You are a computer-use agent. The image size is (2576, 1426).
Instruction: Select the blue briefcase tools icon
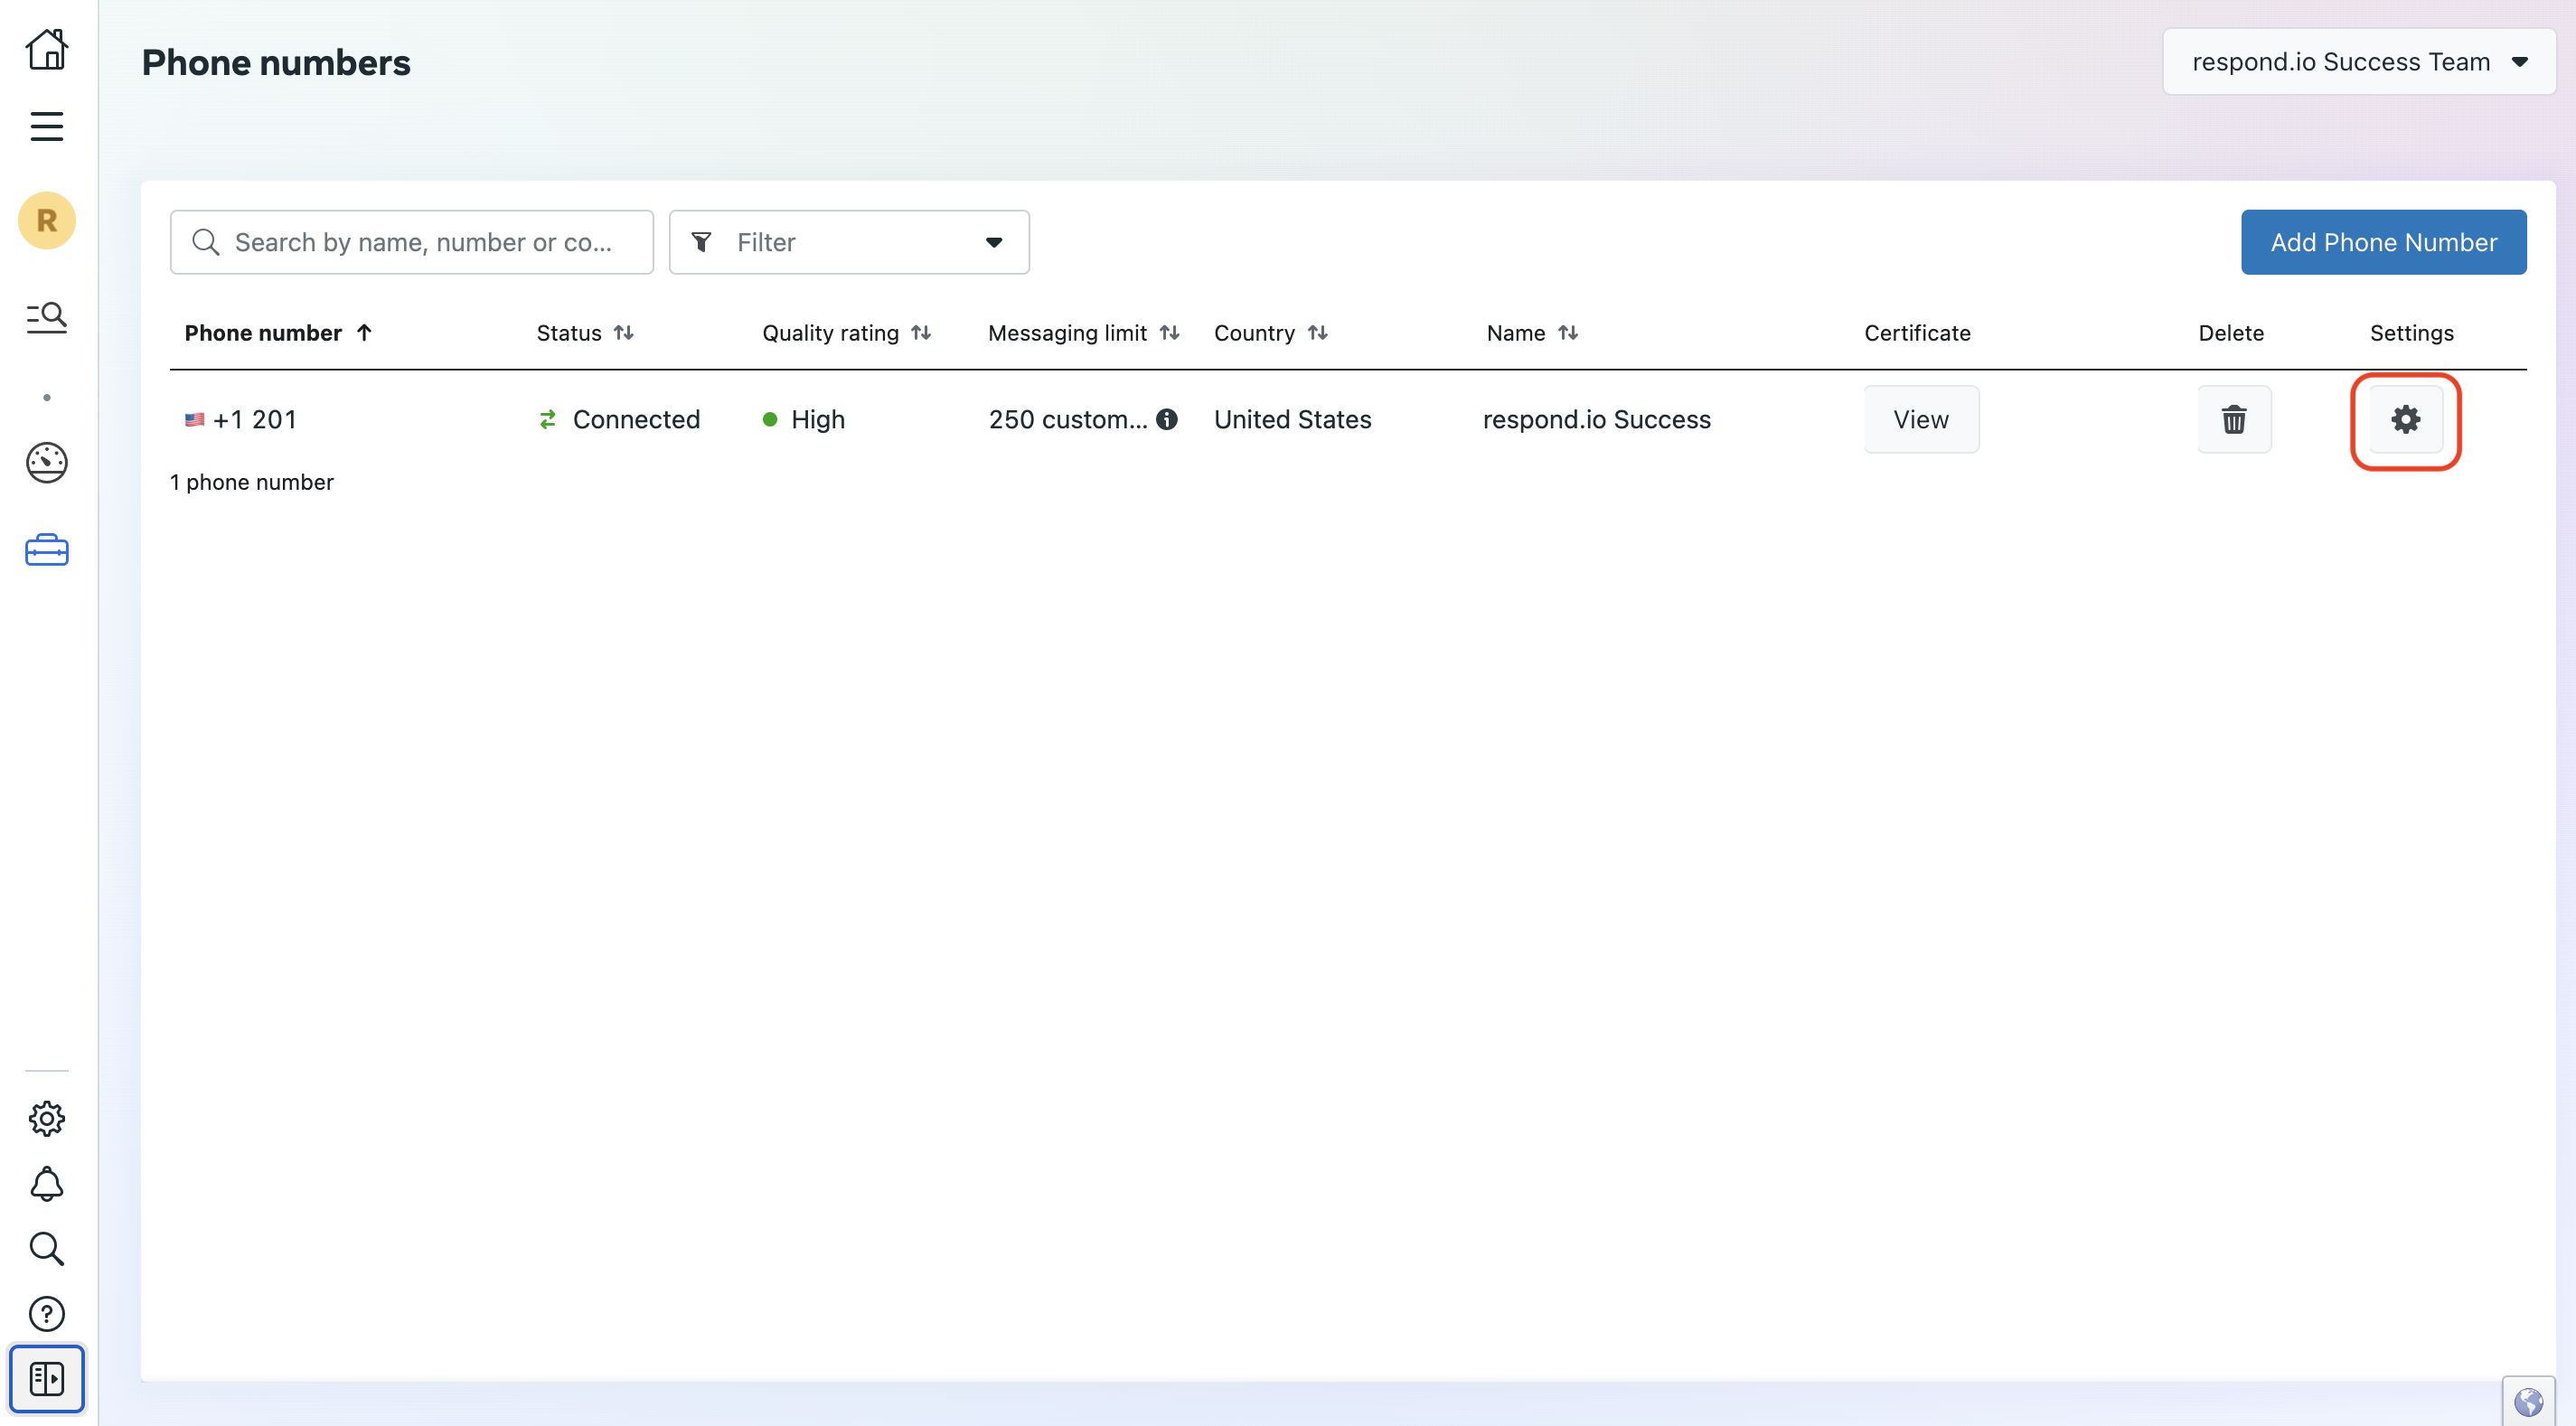pyautogui.click(x=46, y=550)
